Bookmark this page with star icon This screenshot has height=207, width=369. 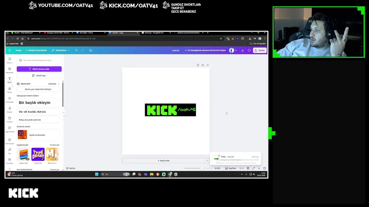point(221,39)
